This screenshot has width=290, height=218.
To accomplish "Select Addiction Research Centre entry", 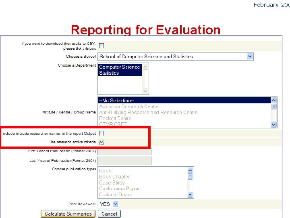I will 184,107.
